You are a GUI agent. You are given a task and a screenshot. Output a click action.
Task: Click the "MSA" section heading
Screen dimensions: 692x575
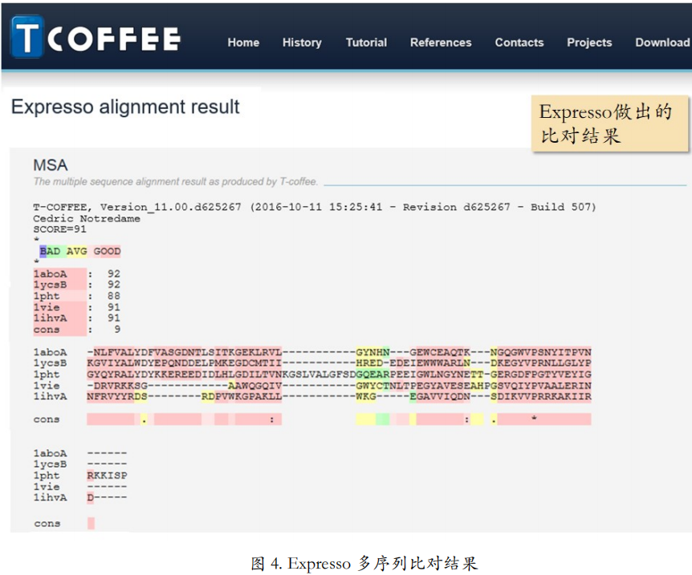click(x=51, y=165)
